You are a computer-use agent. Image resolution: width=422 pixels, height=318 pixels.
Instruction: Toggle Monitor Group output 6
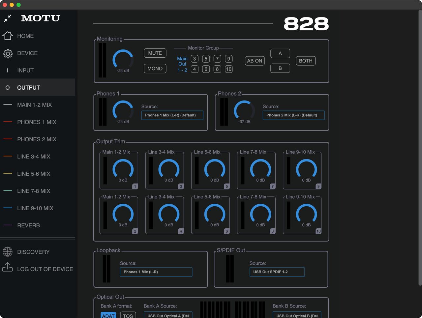pos(206,69)
